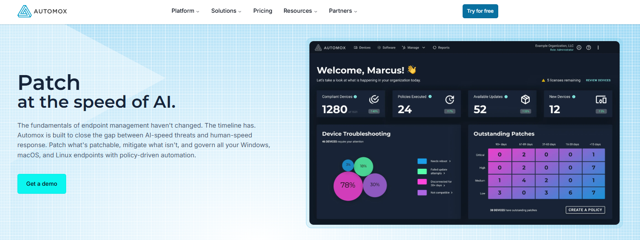The height and width of the screenshot is (240, 640).
Task: Click the 'Role: Administrator' text
Action: 562,50
